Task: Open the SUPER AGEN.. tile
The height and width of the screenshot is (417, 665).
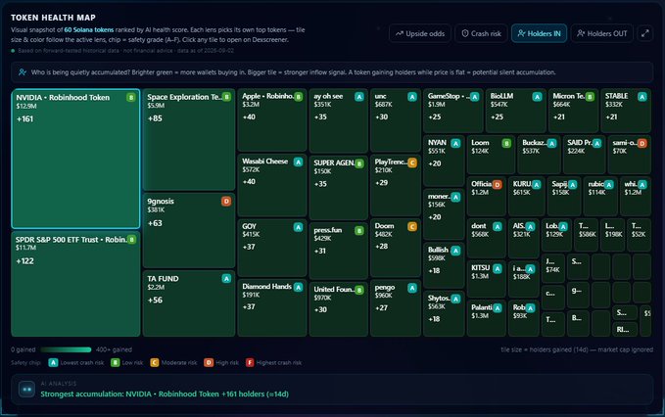Action: pyautogui.click(x=339, y=187)
